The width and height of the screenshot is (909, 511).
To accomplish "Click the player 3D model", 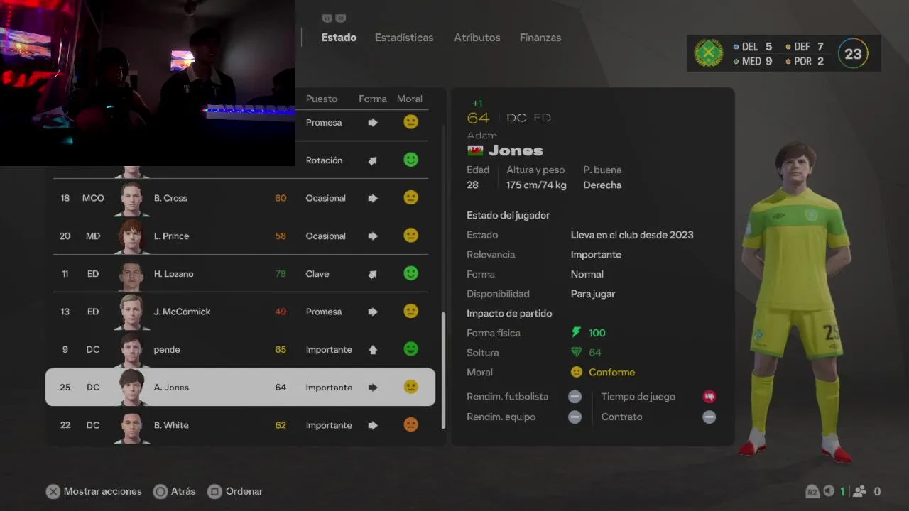I will coord(795,302).
